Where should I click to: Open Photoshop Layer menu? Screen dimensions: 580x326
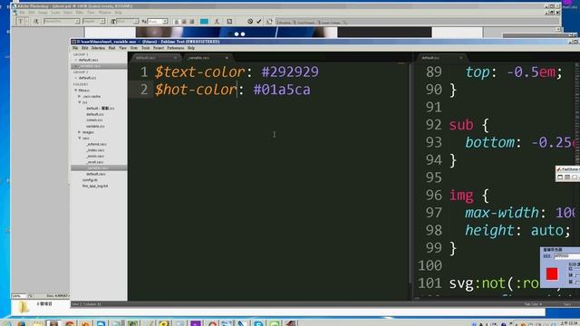pos(55,12)
